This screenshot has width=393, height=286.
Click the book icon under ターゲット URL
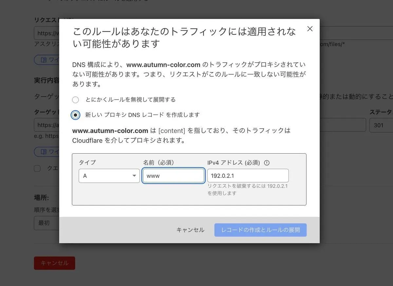[44, 152]
